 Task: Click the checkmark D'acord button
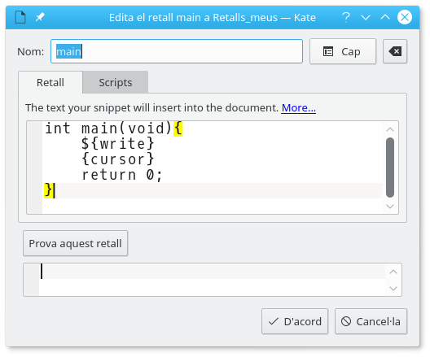coord(295,321)
